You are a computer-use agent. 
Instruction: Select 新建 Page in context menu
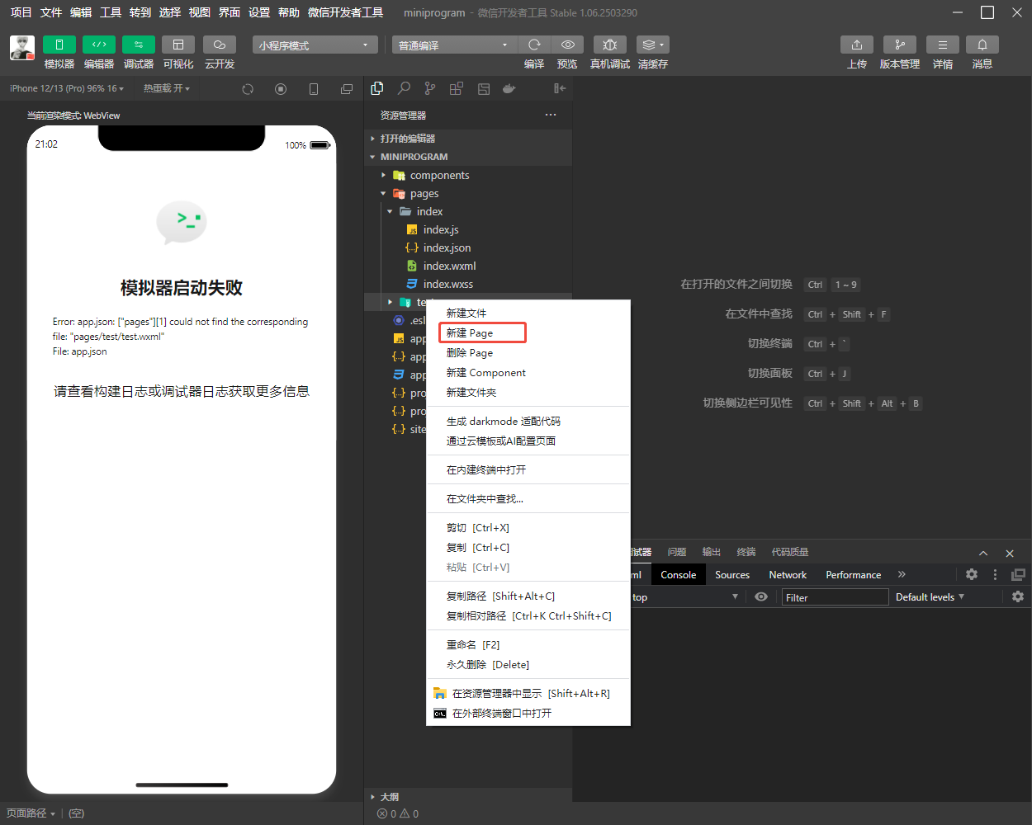coord(528,332)
